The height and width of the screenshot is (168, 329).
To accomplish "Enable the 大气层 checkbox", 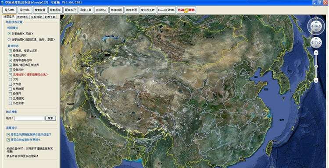I will pos(10,84).
